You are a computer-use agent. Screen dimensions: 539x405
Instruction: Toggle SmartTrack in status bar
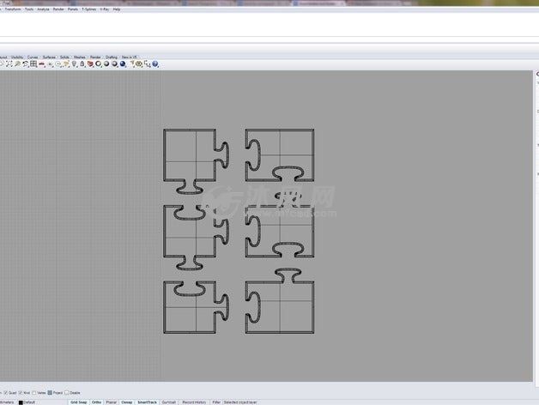click(x=147, y=402)
